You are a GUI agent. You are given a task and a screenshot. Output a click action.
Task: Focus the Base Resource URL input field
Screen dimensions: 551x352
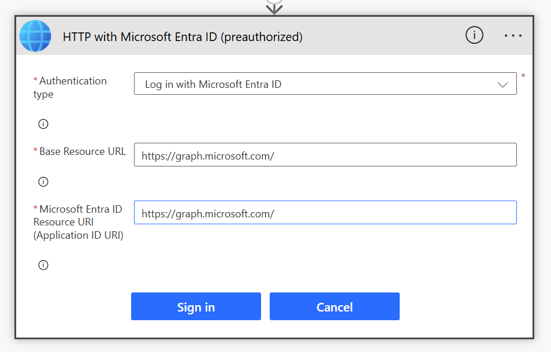[x=325, y=154]
